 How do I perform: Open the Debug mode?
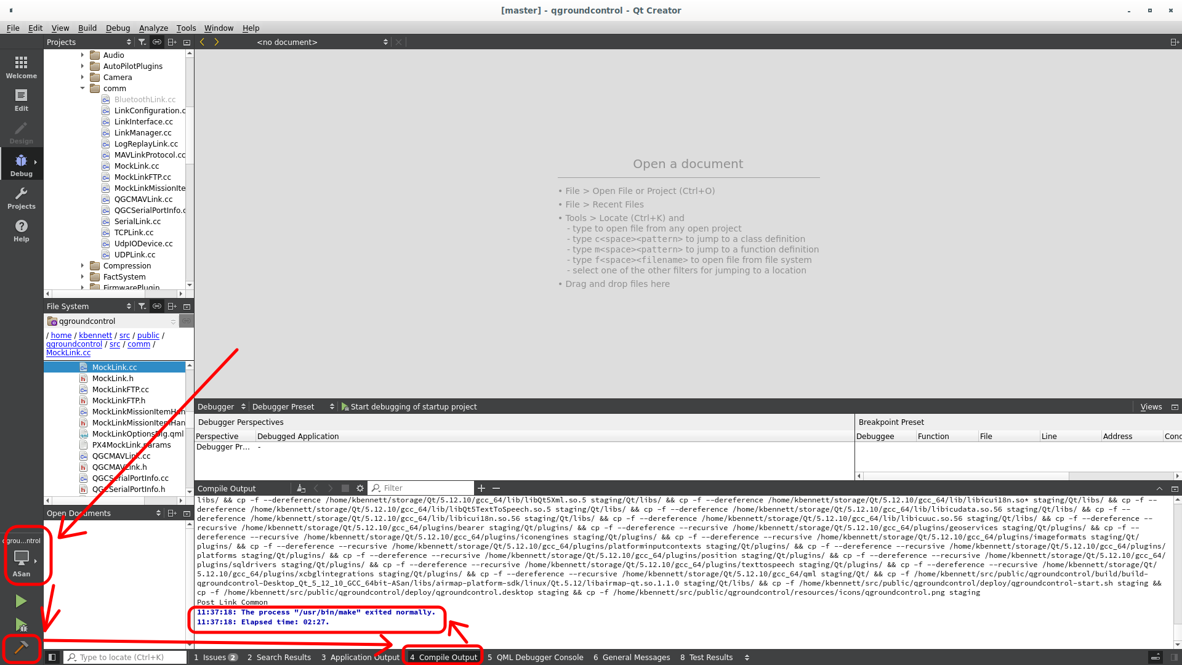pyautogui.click(x=21, y=163)
